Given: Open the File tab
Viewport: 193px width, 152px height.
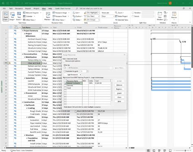Looking at the screenshot, I should [x=4, y=9].
